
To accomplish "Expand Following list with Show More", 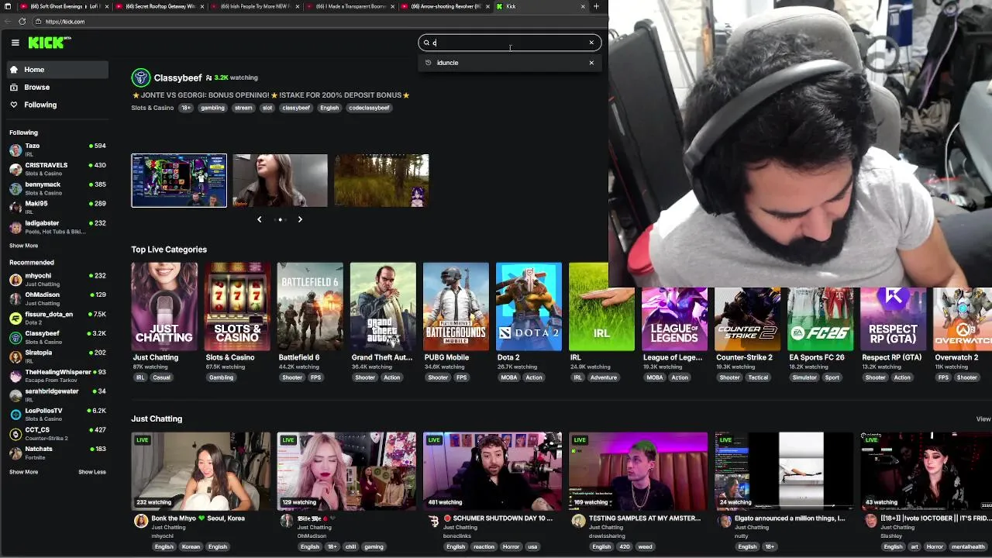I will coord(23,246).
